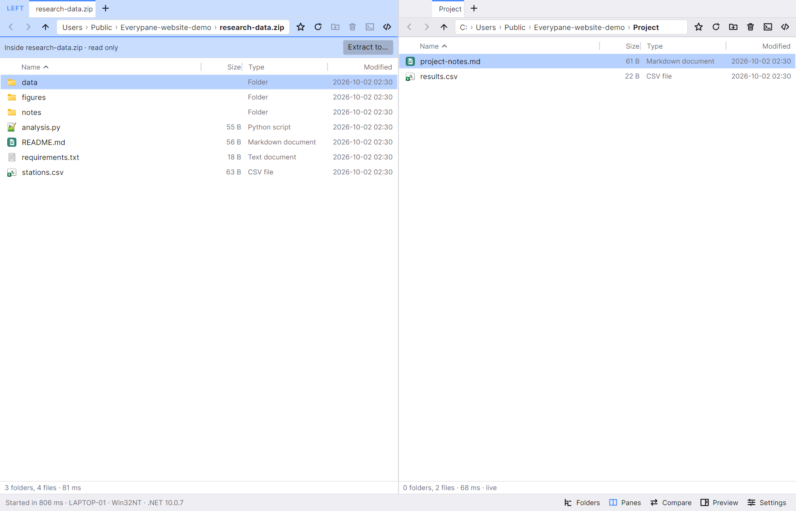Click the stations.csv file icon
This screenshot has height=511, width=796.
tap(12, 172)
